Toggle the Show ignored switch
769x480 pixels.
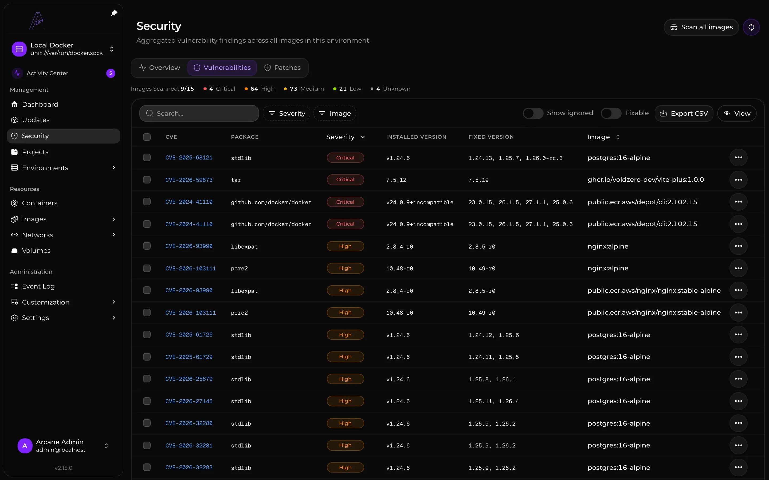[x=533, y=113]
